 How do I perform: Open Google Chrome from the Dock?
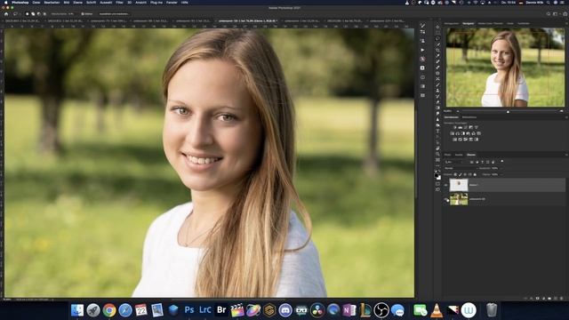(108, 310)
